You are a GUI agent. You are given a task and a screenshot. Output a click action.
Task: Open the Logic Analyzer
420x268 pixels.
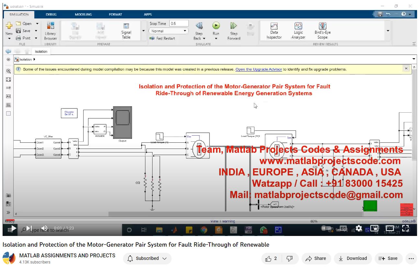click(x=298, y=31)
